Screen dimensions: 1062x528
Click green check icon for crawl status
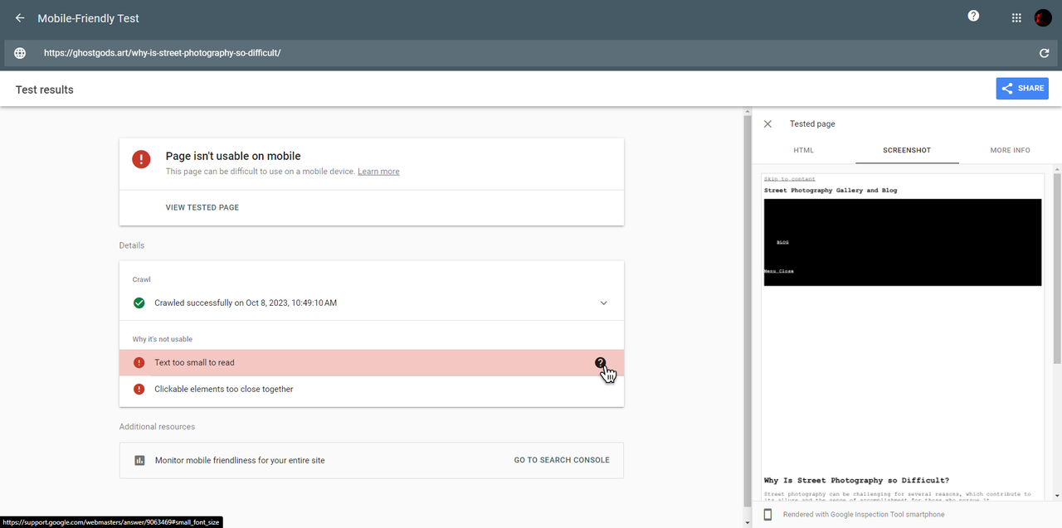[x=139, y=303]
